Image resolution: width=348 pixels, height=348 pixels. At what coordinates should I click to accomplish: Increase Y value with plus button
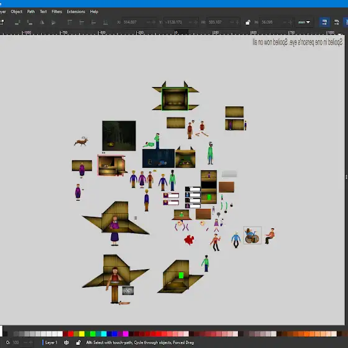click(x=196, y=22)
